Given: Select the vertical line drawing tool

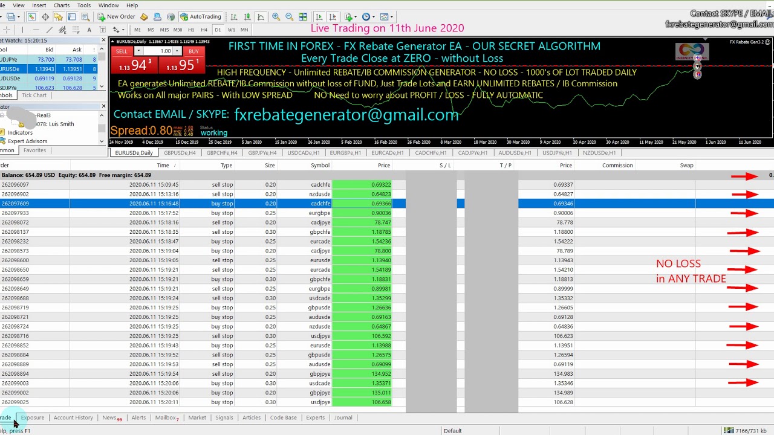Looking at the screenshot, I should point(22,30).
